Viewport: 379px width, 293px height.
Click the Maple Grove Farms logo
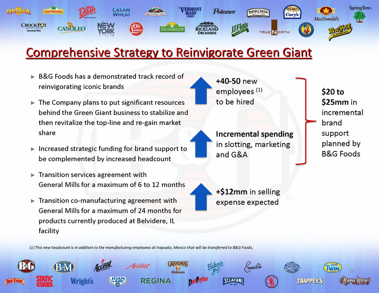tap(156, 12)
